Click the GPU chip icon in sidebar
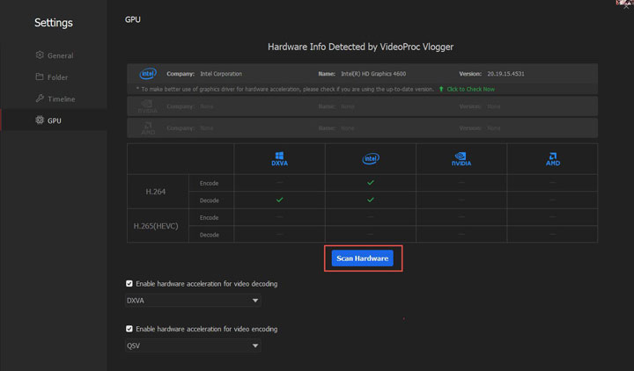This screenshot has height=371, width=634. 40,120
